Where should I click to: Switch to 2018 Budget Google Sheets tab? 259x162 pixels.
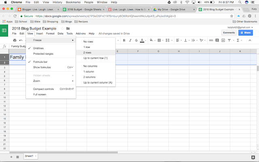click(x=84, y=9)
